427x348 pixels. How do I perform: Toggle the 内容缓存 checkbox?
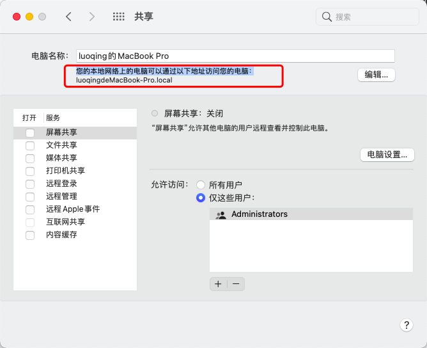[x=30, y=235]
